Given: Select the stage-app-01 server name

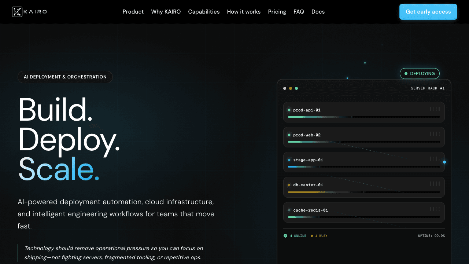Looking at the screenshot, I should [x=308, y=160].
